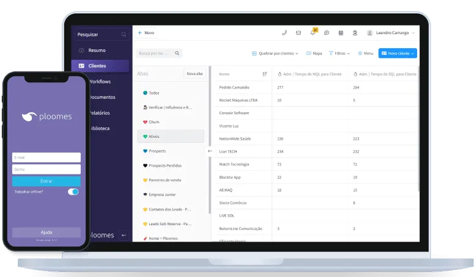Screen dimensions: 474x277
Task: Open the mail envelope icon
Action: click(x=298, y=33)
